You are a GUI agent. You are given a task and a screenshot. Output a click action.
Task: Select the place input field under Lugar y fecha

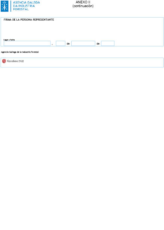click(27, 43)
